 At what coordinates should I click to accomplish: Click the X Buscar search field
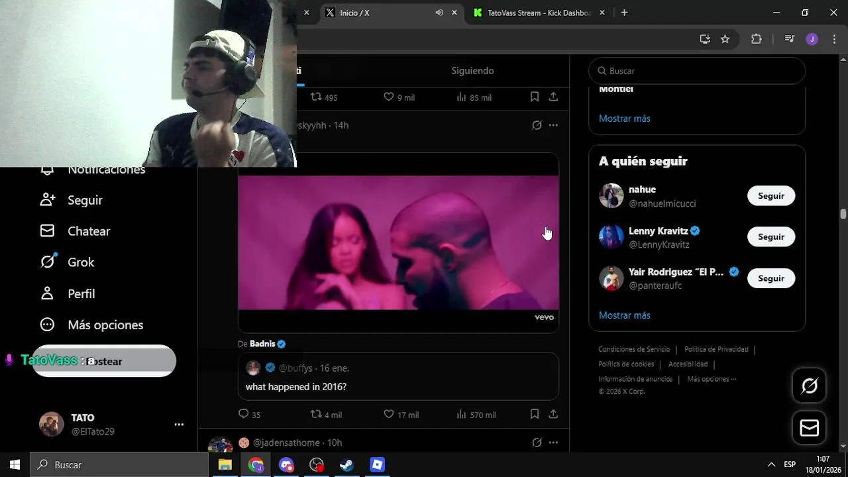(697, 71)
